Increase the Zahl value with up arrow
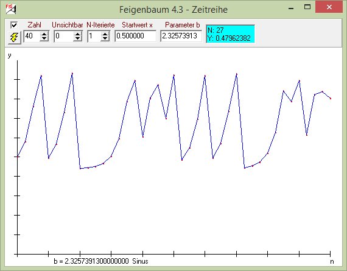 coord(44,34)
